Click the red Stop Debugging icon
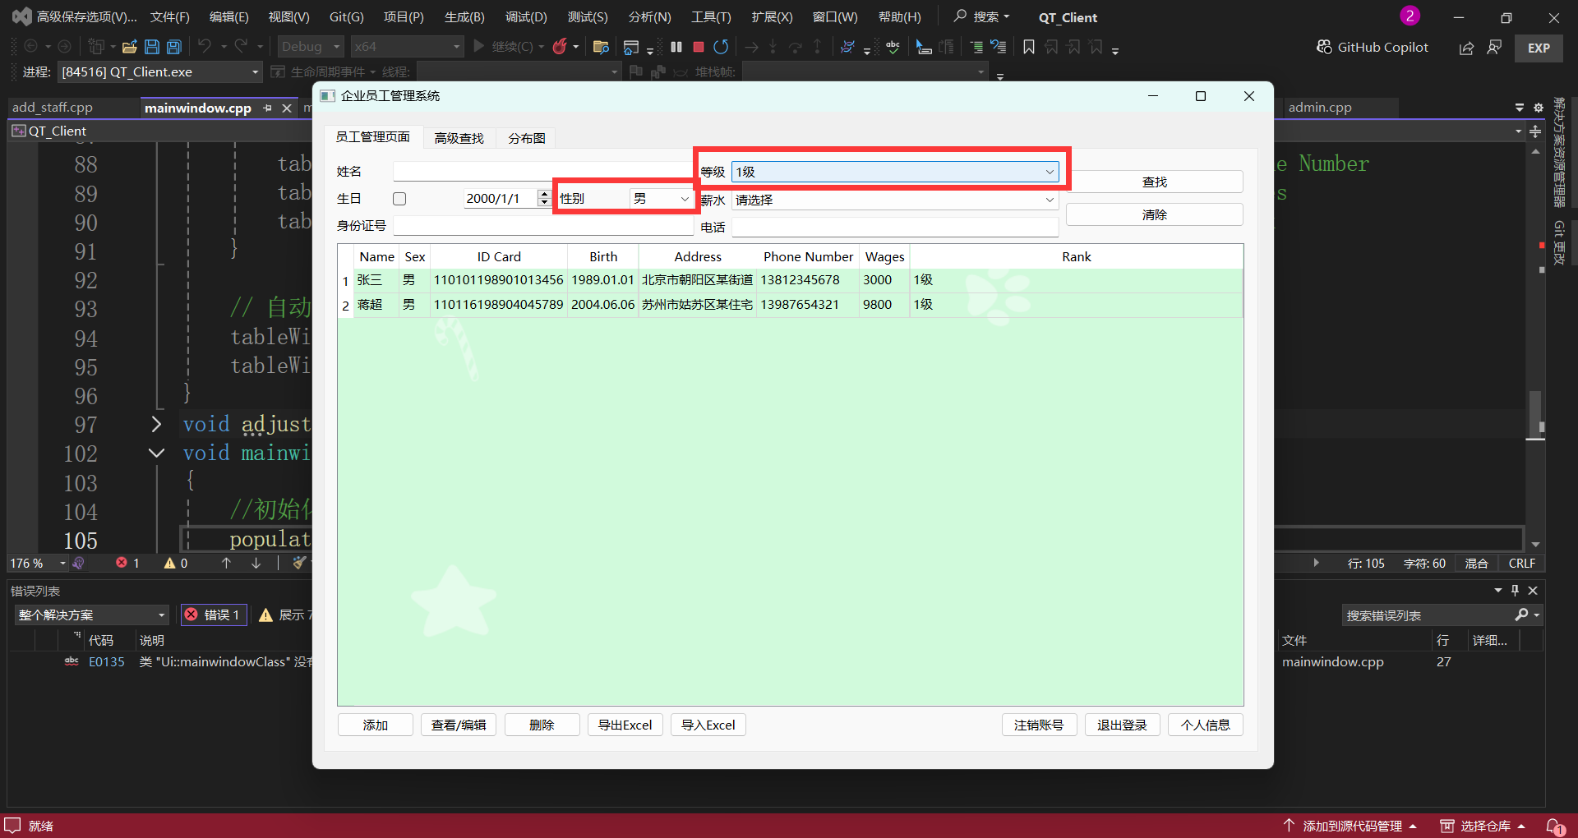The height and width of the screenshot is (838, 1578). click(698, 47)
